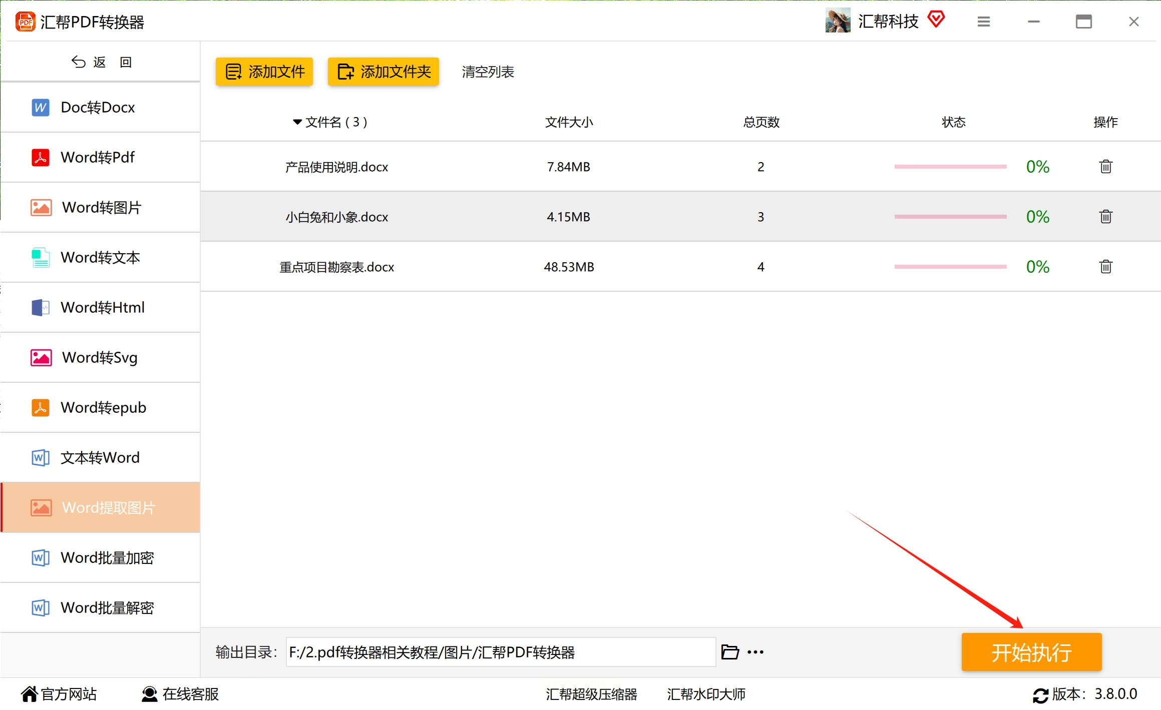Collapse file list with 文件名 arrow
1161x710 pixels.
[297, 122]
